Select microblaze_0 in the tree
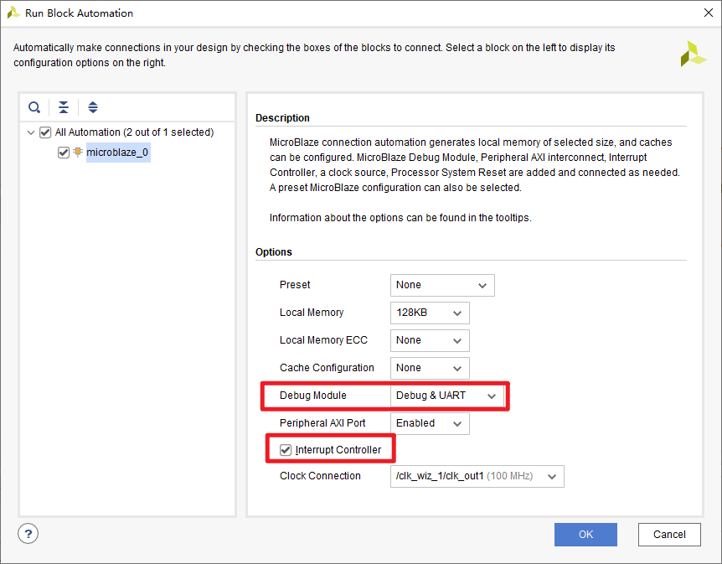This screenshot has height=564, width=722. click(x=117, y=153)
